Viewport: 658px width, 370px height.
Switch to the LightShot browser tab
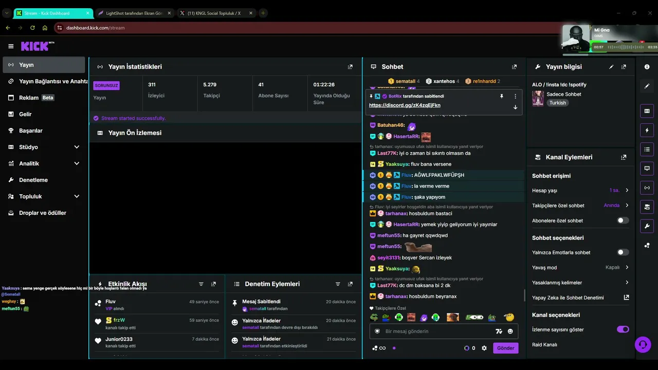(x=134, y=13)
